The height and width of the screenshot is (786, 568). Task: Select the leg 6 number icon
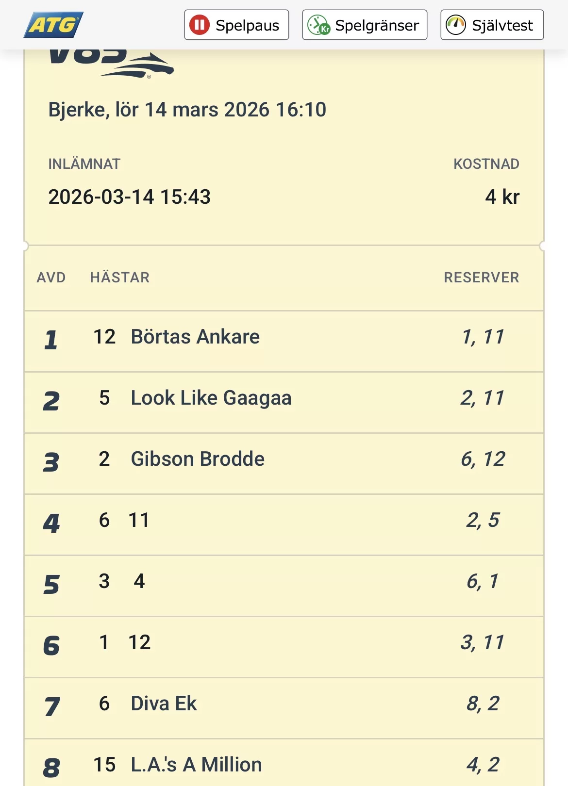point(51,646)
